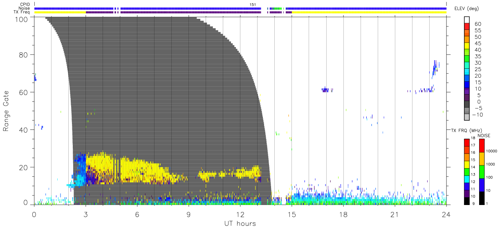
Task: Click the UT hours axis title
Action: pos(240,223)
